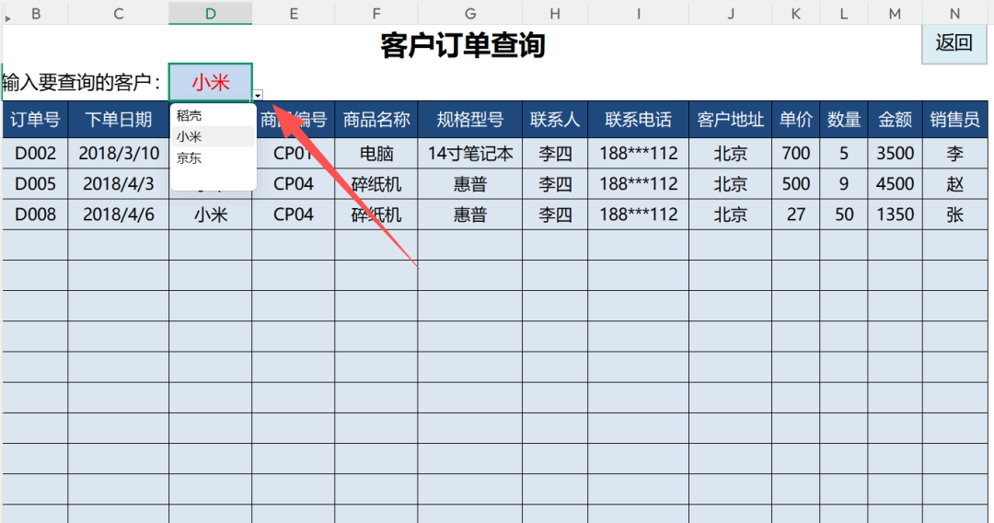Image resolution: width=994 pixels, height=523 pixels.
Task: Select the cell containing 14寸笔记本
Action: pyautogui.click(x=469, y=154)
